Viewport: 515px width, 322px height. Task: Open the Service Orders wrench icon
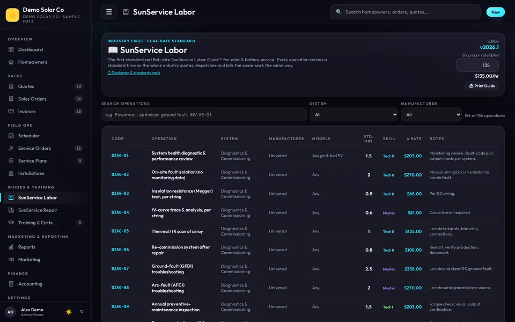coord(11,148)
